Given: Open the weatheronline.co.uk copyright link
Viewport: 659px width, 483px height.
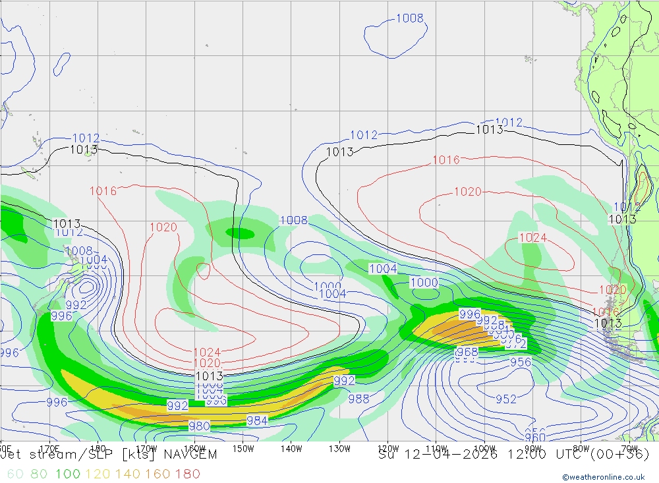Looking at the screenshot, I should [604, 477].
